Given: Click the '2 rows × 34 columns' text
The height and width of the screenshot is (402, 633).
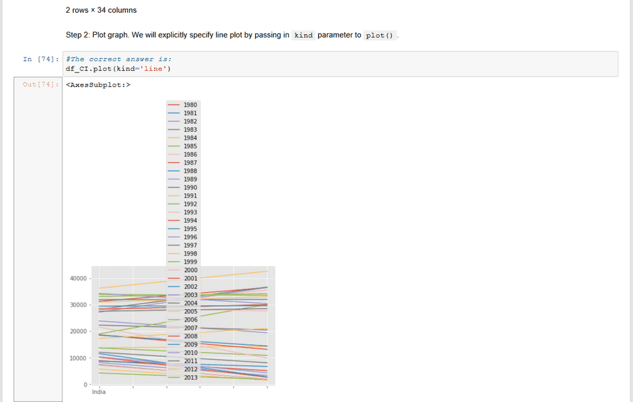Looking at the screenshot, I should click(100, 10).
